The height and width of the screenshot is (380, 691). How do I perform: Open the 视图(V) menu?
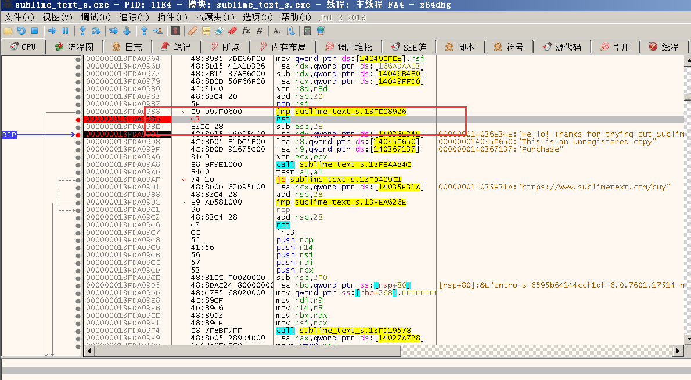coord(57,17)
